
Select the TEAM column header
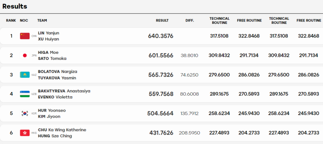[x=42, y=21]
